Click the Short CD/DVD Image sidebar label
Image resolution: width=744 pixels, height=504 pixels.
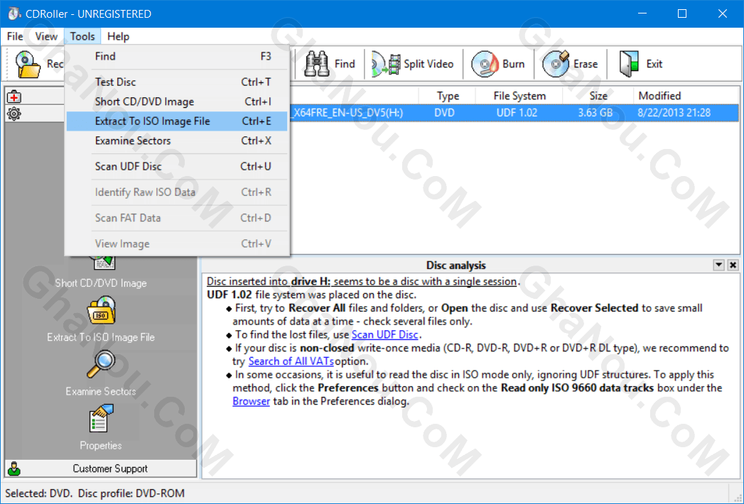[101, 283]
